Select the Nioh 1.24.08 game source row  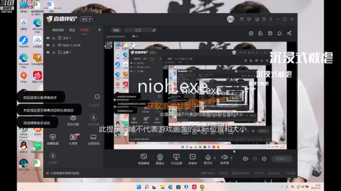(73, 45)
